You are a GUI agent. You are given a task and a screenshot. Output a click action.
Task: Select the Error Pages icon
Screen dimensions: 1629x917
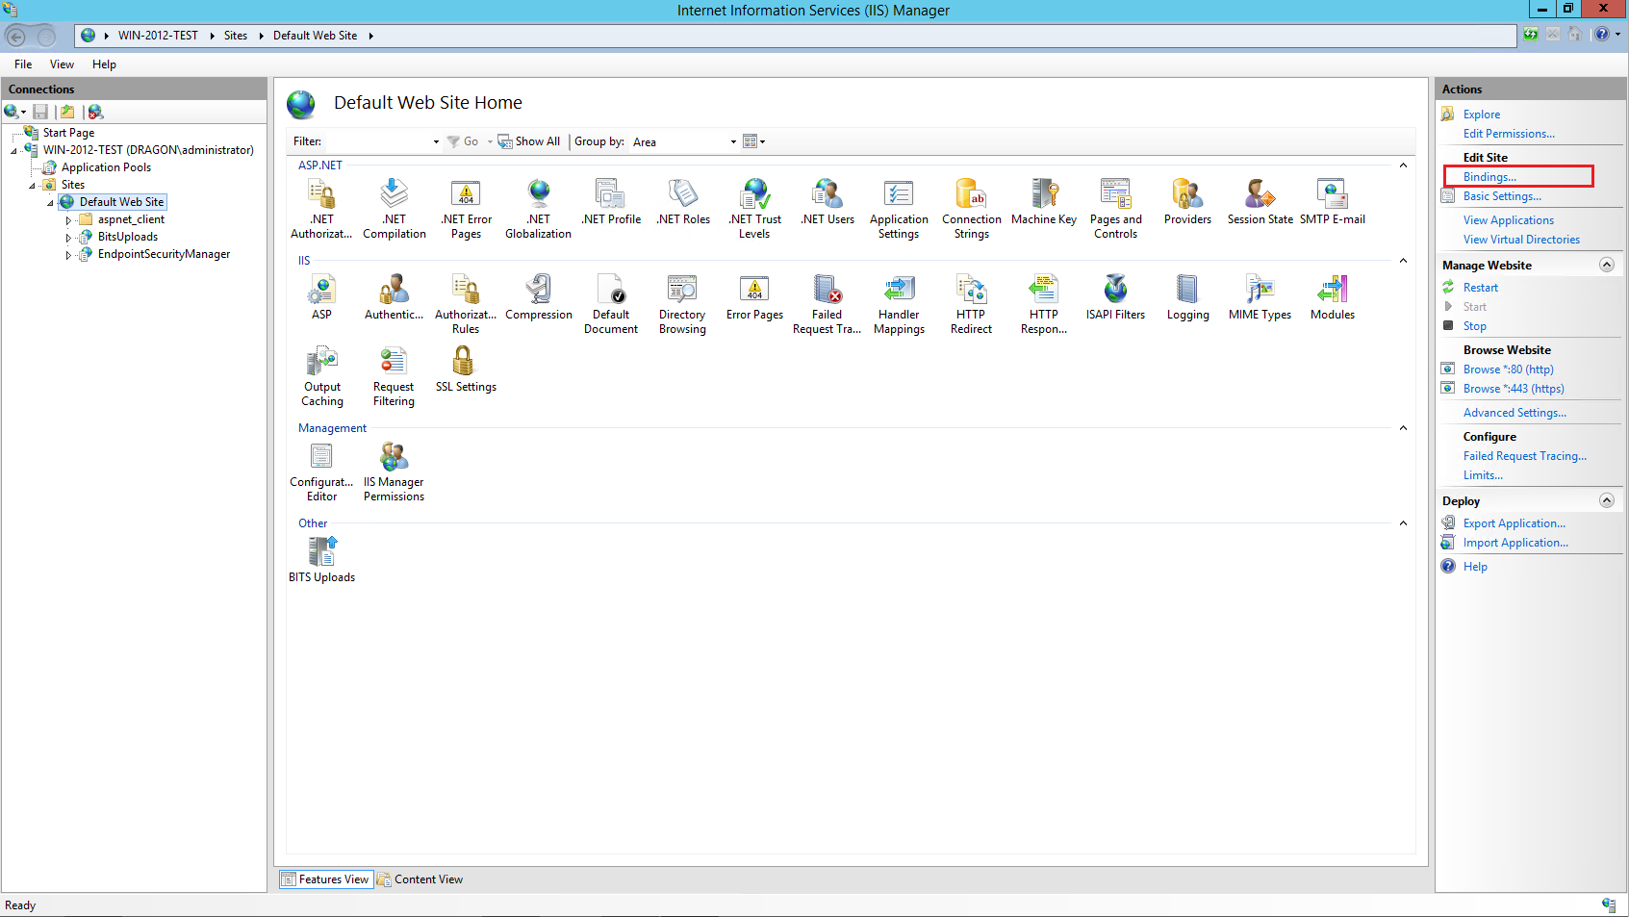pos(754,297)
